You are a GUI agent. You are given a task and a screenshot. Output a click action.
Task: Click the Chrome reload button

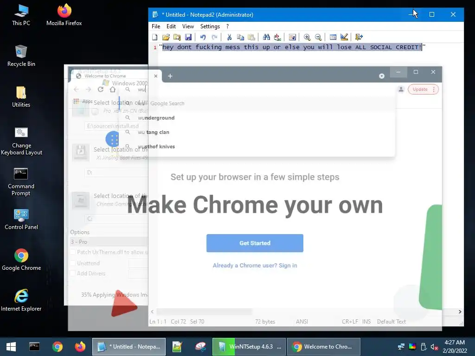point(101,89)
